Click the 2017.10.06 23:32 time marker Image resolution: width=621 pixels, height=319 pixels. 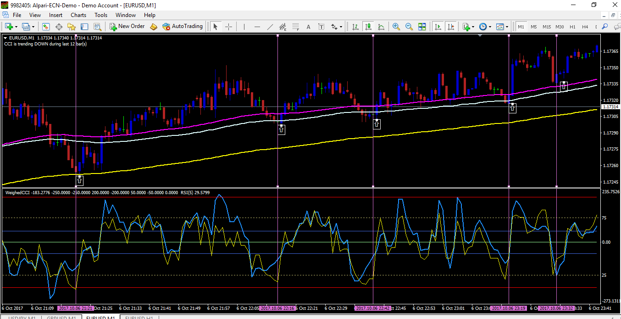click(x=556, y=308)
